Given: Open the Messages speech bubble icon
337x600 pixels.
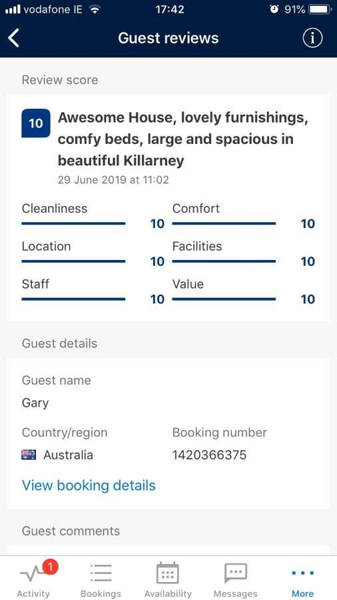Looking at the screenshot, I should click(235, 573).
